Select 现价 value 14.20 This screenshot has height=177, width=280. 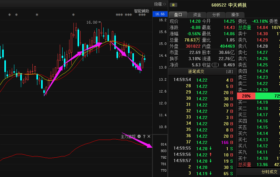pyautogui.click(x=195, y=21)
